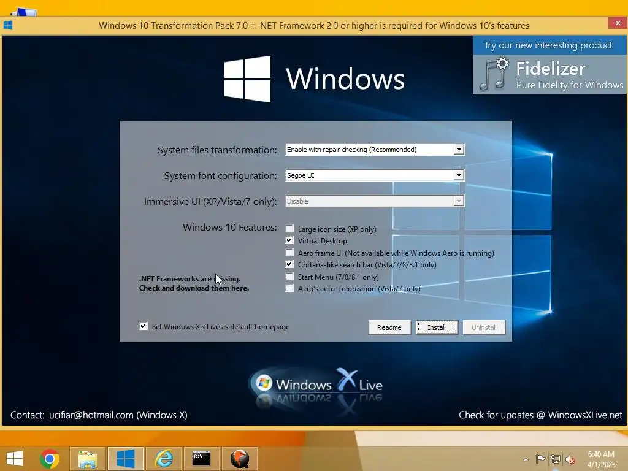
Task: Open Command Prompt from taskbar
Action: point(201,459)
